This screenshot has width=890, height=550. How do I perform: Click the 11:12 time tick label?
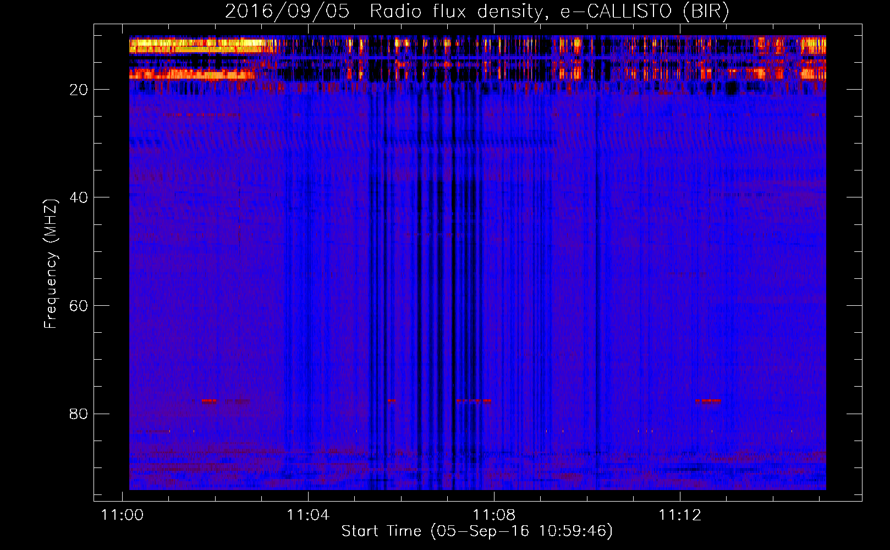[680, 515]
